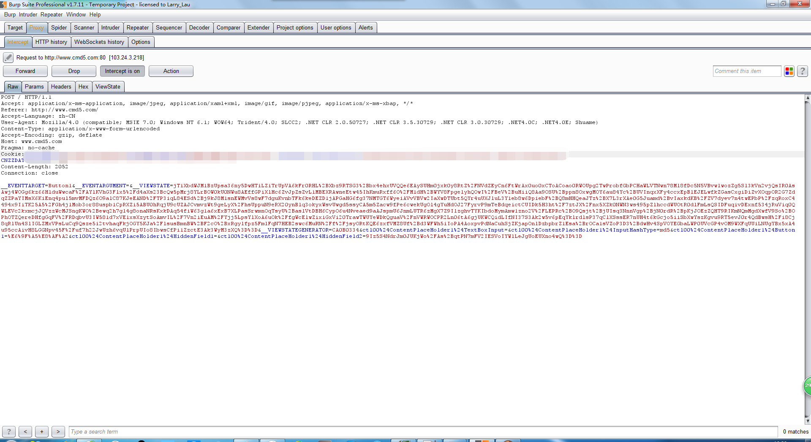Click the User-Agent header line
Screen dimensions: 811x442
click(299, 122)
